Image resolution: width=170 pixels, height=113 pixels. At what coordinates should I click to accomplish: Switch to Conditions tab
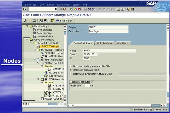123,43
